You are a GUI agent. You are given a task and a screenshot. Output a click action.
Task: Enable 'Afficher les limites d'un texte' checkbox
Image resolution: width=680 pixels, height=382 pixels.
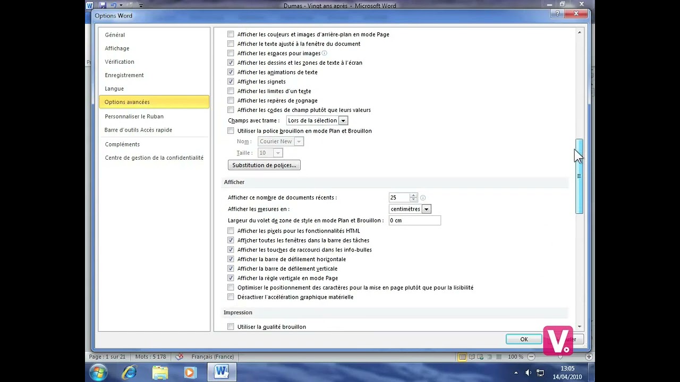(231, 91)
